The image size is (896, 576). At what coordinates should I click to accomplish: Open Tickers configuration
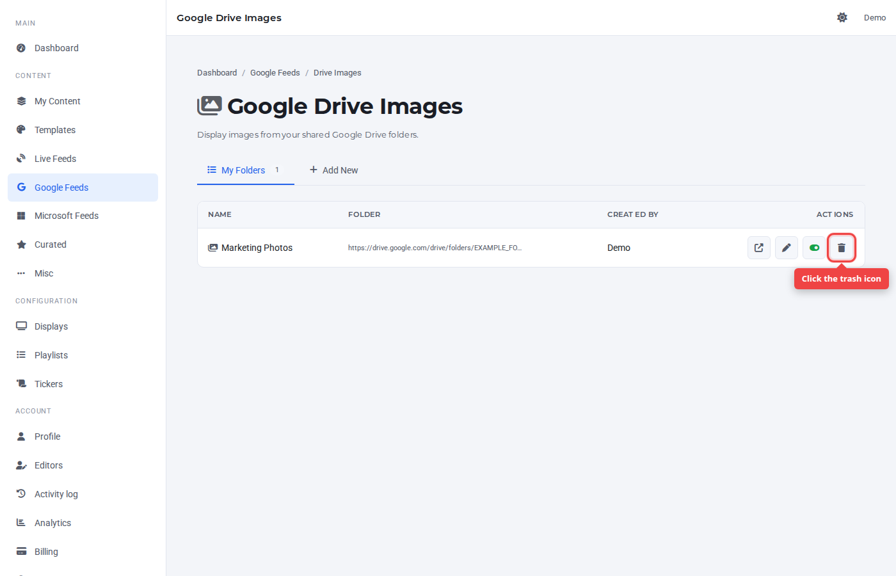[x=83, y=384]
